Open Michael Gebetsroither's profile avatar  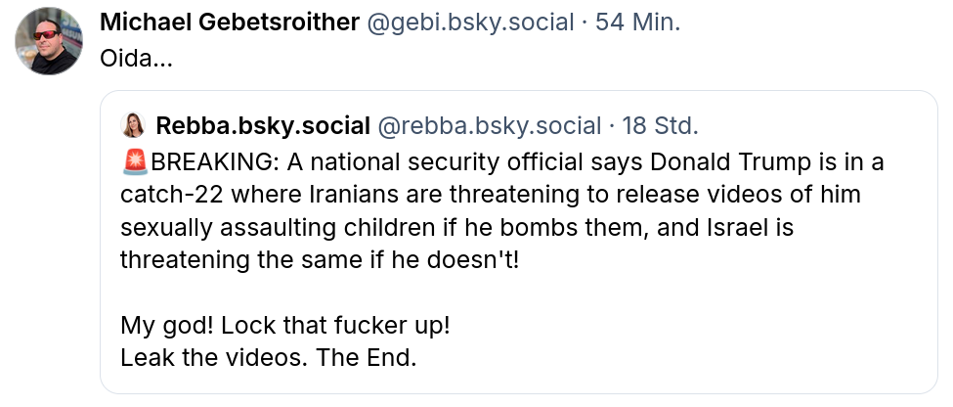pyautogui.click(x=48, y=41)
